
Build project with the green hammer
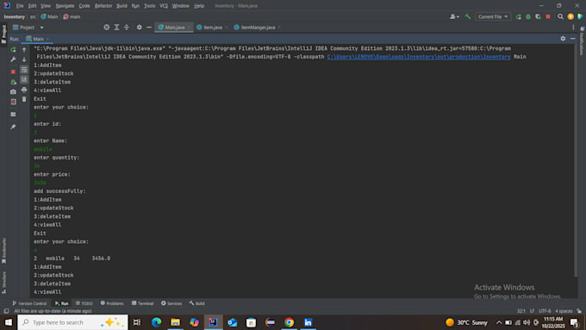(468, 16)
